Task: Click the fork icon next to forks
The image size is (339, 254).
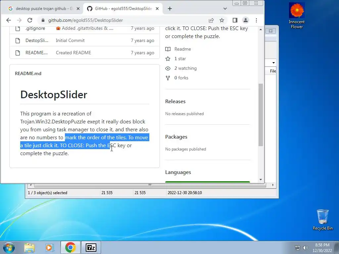Action: click(x=168, y=78)
